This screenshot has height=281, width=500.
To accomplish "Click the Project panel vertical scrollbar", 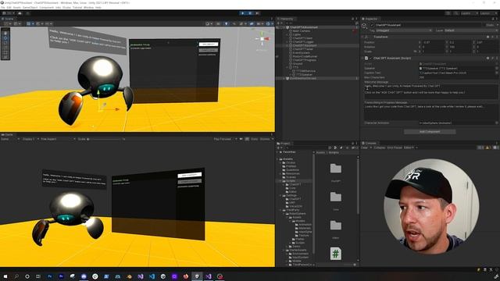I will (358, 186).
